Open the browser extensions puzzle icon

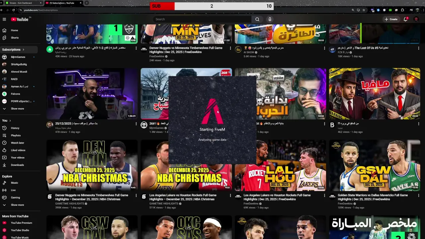click(x=402, y=10)
